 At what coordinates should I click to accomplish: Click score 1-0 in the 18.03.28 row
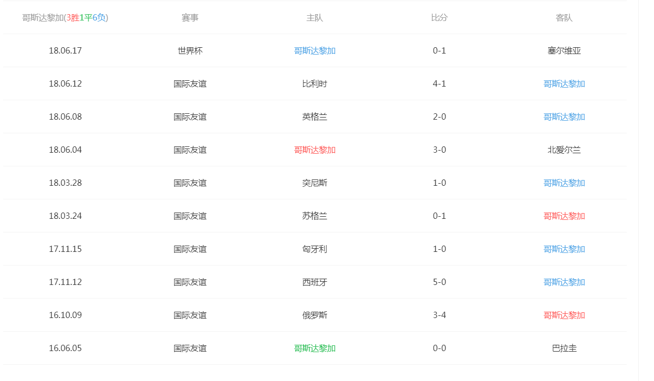pos(439,183)
